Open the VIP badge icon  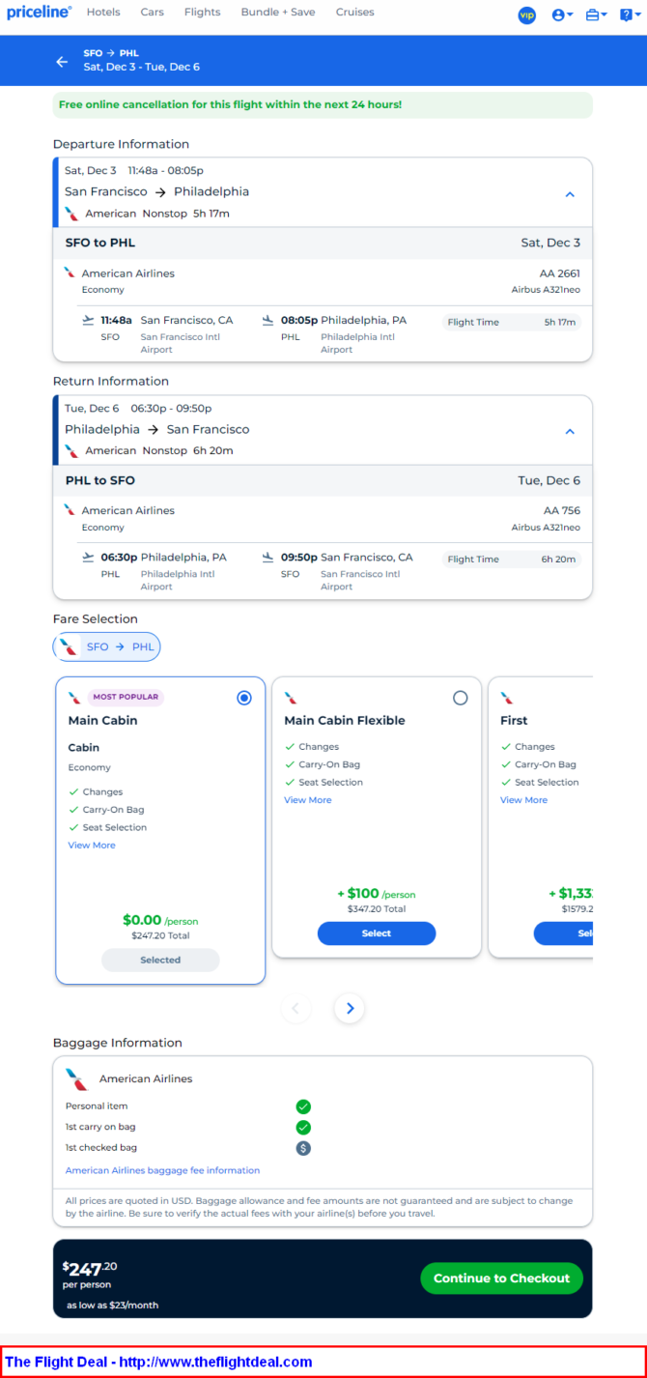pos(526,15)
